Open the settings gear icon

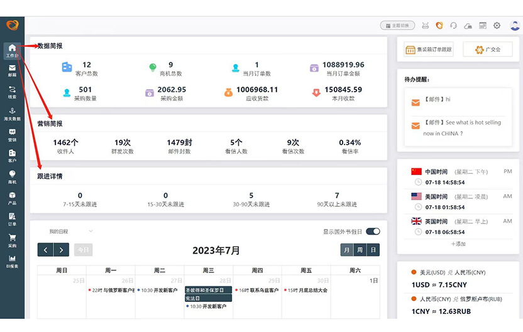pyautogui.click(x=497, y=26)
